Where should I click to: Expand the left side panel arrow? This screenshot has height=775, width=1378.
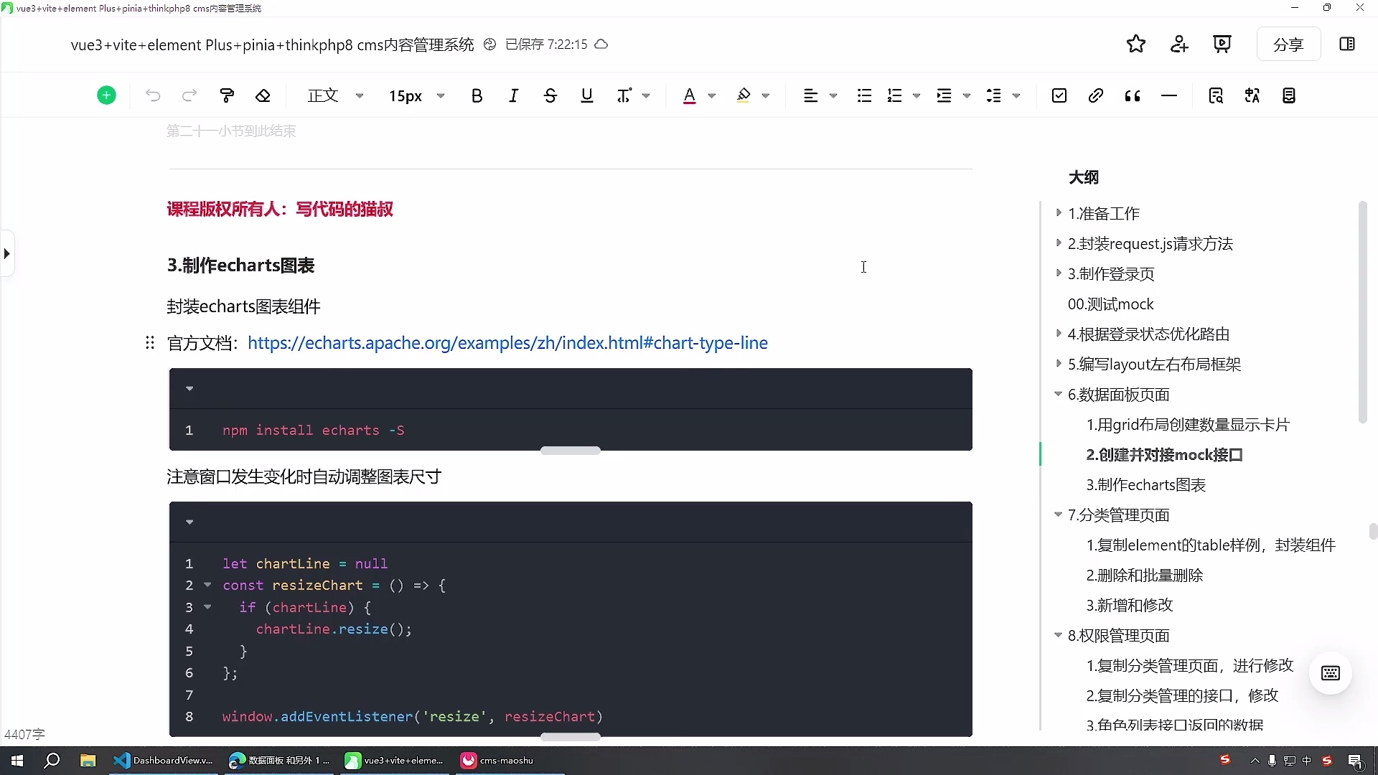[x=7, y=253]
